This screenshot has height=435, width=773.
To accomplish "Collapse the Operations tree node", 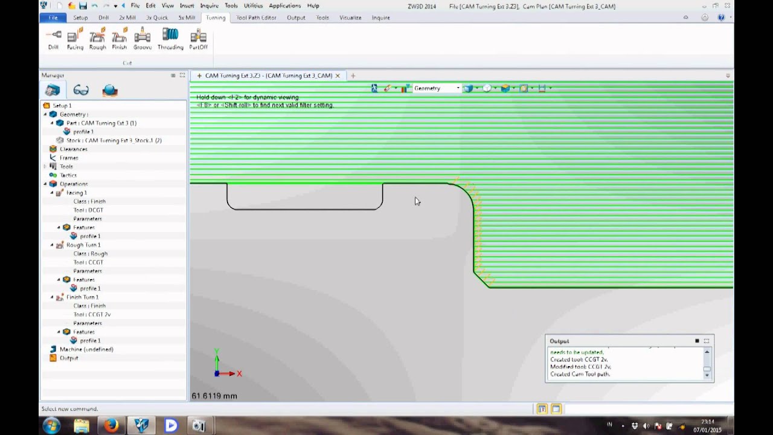I will (x=45, y=184).
